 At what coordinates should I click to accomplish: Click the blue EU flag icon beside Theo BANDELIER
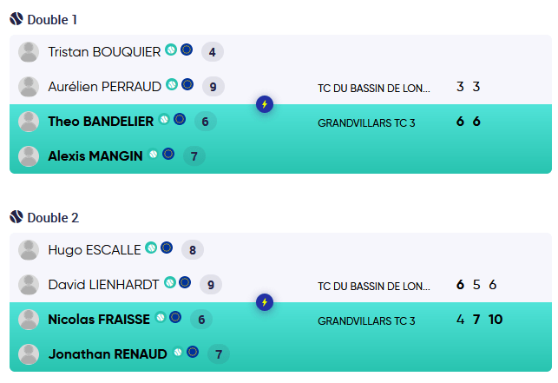click(180, 120)
